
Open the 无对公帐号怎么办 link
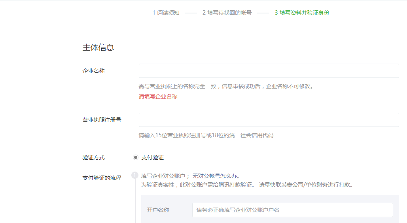pos(214,176)
